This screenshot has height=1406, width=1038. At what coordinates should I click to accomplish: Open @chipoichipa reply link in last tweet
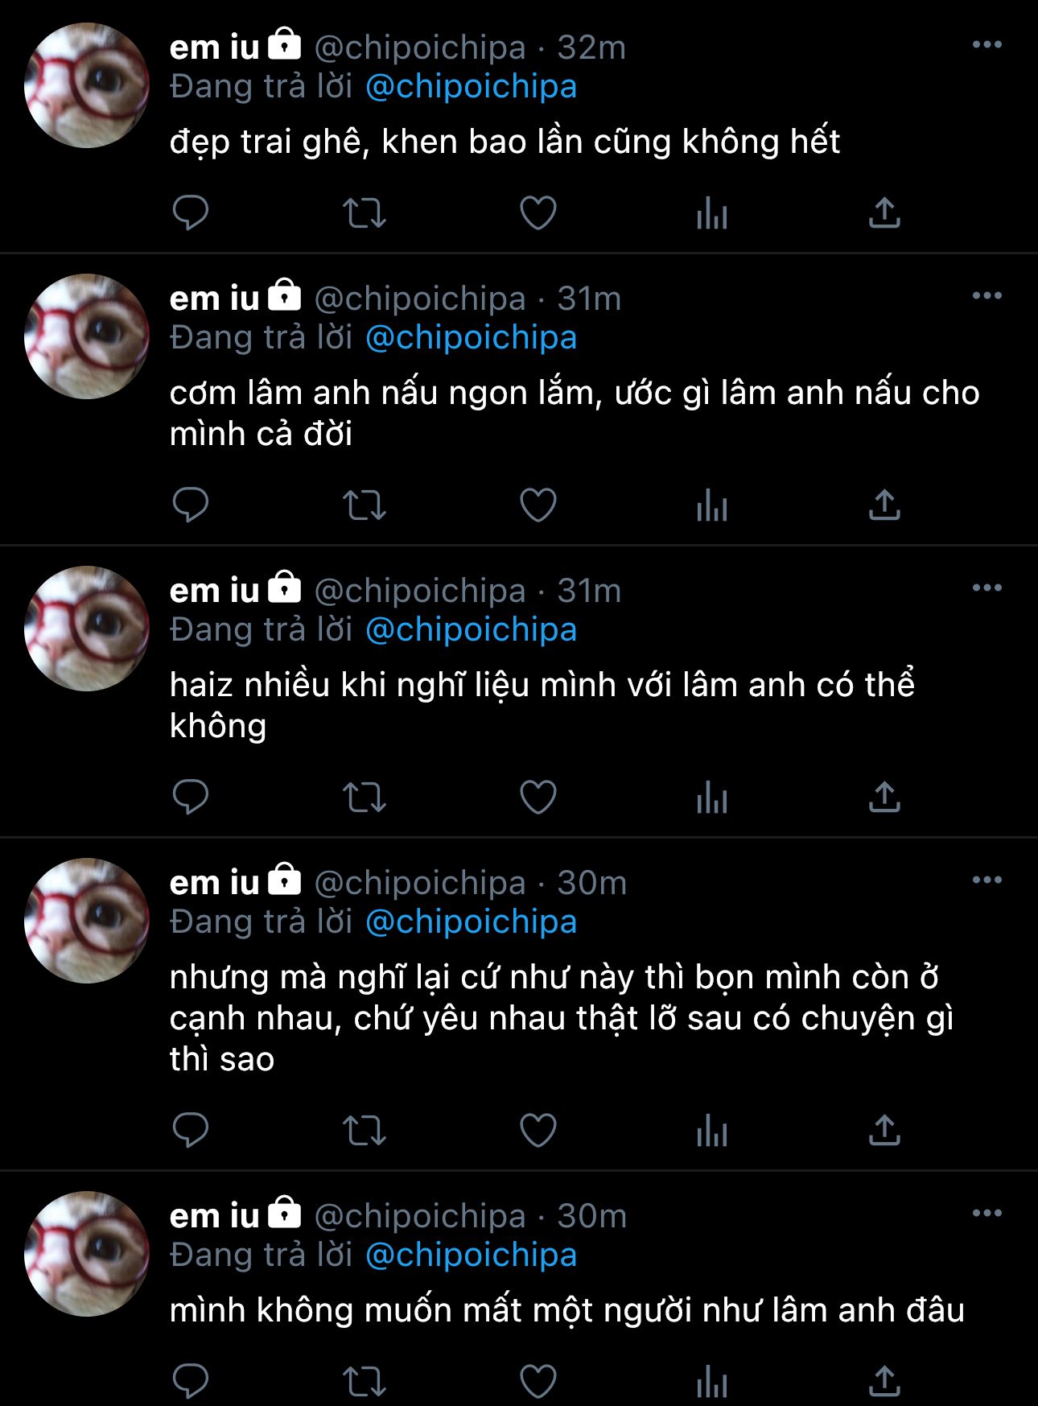pos(472,1256)
